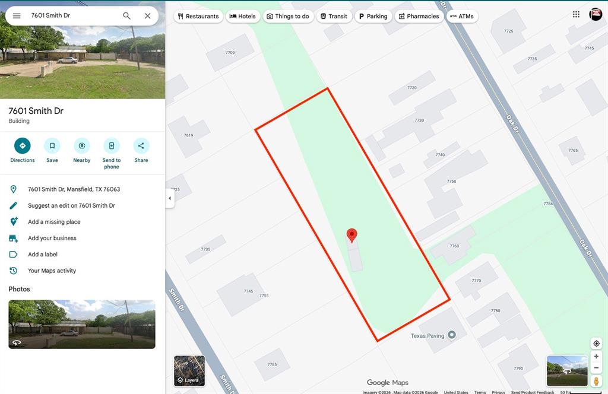
Task: Show your location target button
Action: tap(596, 344)
